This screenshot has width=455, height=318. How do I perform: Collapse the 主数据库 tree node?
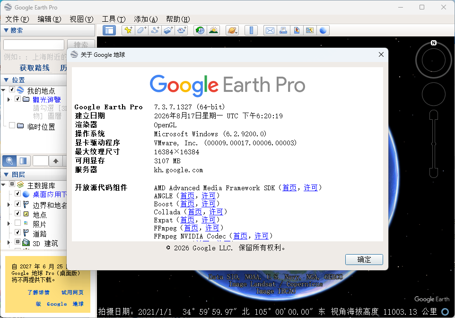click(3, 185)
